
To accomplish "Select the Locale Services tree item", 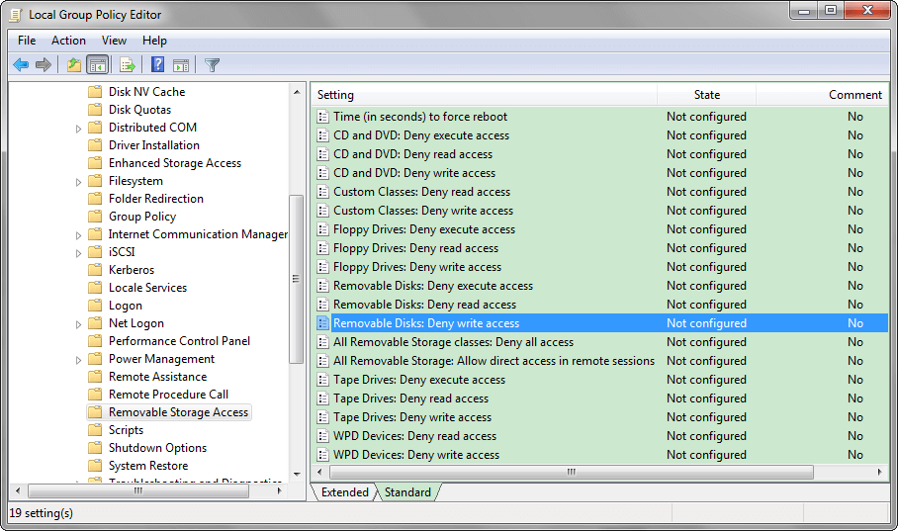I will [148, 288].
